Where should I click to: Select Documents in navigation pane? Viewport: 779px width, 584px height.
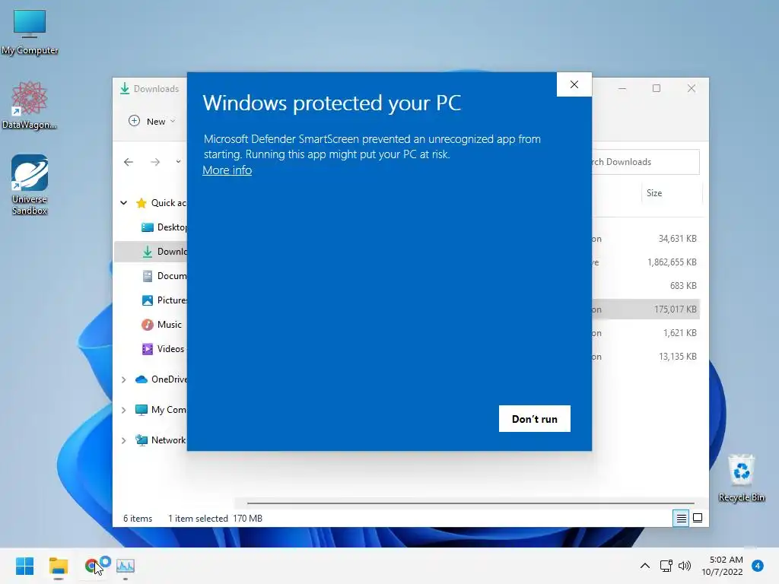click(x=164, y=275)
